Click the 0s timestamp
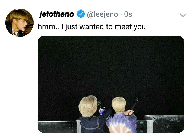This screenshot has width=195, height=136. pyautogui.click(x=128, y=14)
